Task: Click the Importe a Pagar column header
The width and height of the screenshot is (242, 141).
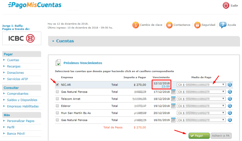Action: 135,77
